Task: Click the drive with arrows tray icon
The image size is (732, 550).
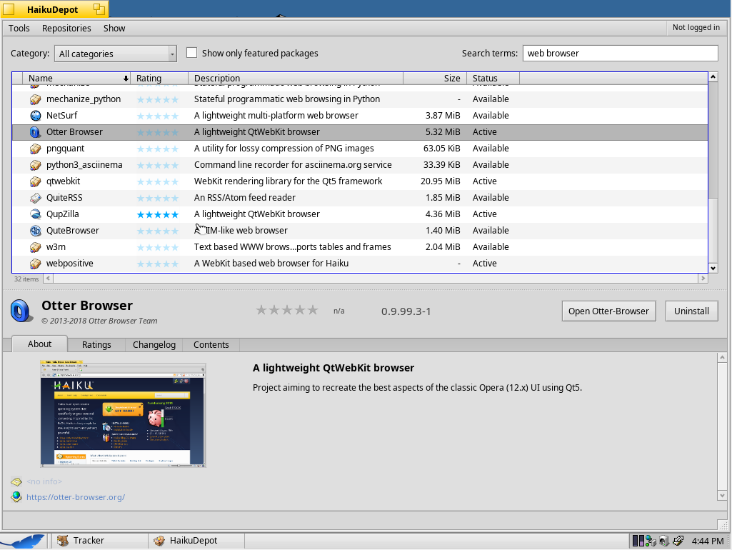Action: [678, 541]
